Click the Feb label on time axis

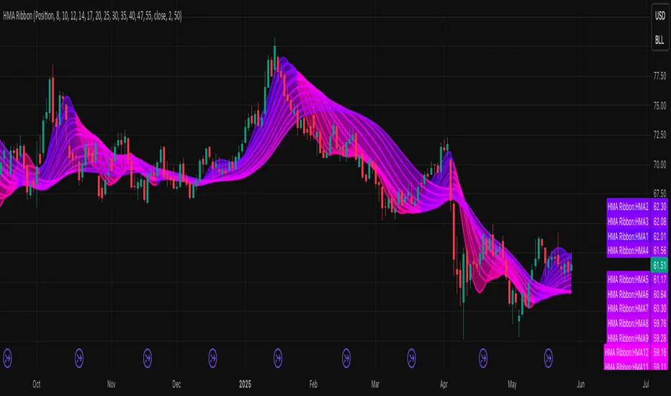pyautogui.click(x=313, y=384)
